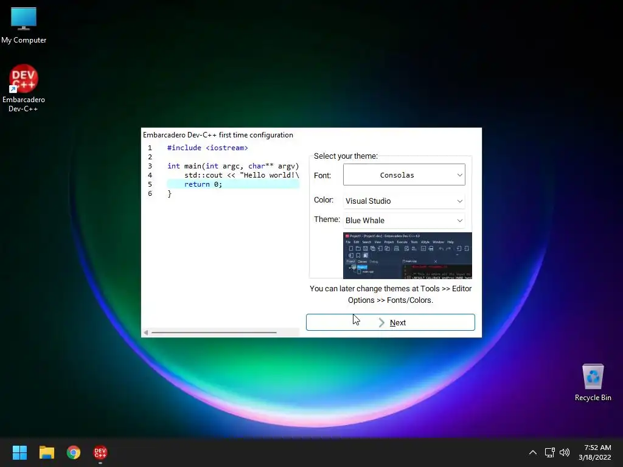Open the Color dropdown showing Visual Studio

[404, 201]
